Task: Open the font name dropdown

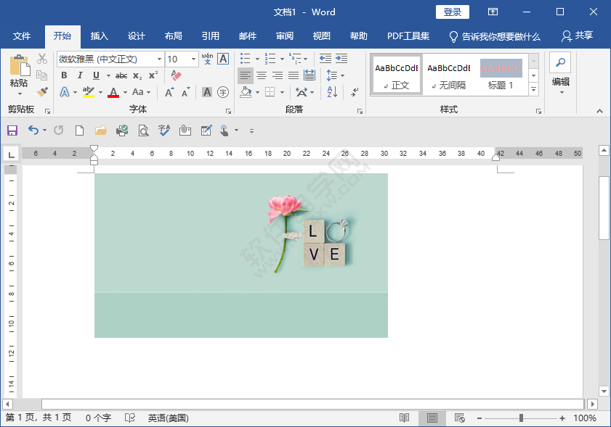Action: click(x=159, y=59)
